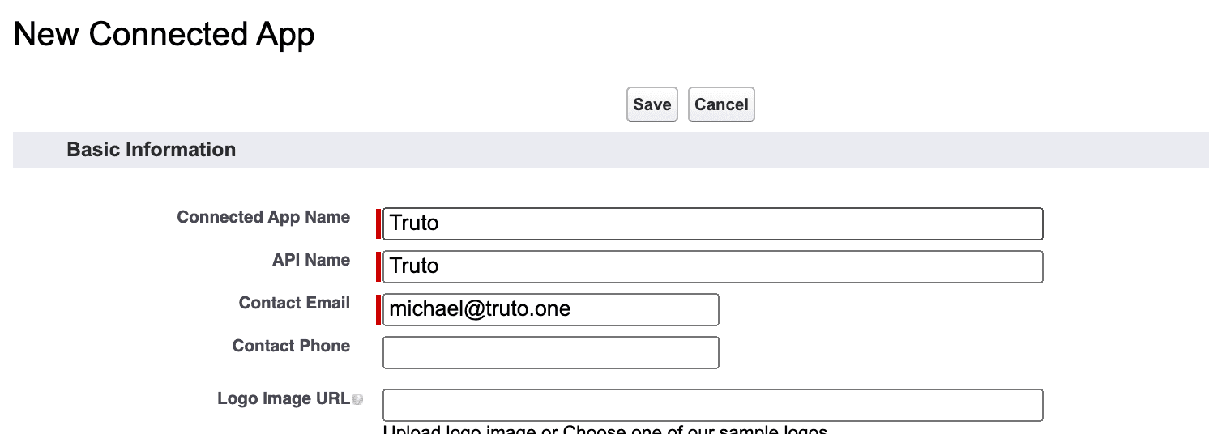The image size is (1209, 434).
Task: Click the Logo Image URL help icon
Action: click(358, 400)
